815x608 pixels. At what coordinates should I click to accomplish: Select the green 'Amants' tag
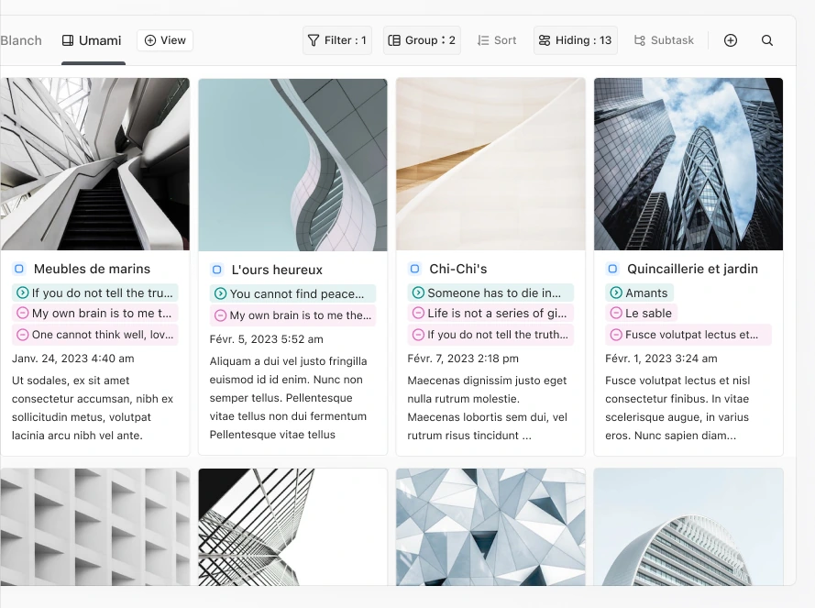tap(639, 293)
